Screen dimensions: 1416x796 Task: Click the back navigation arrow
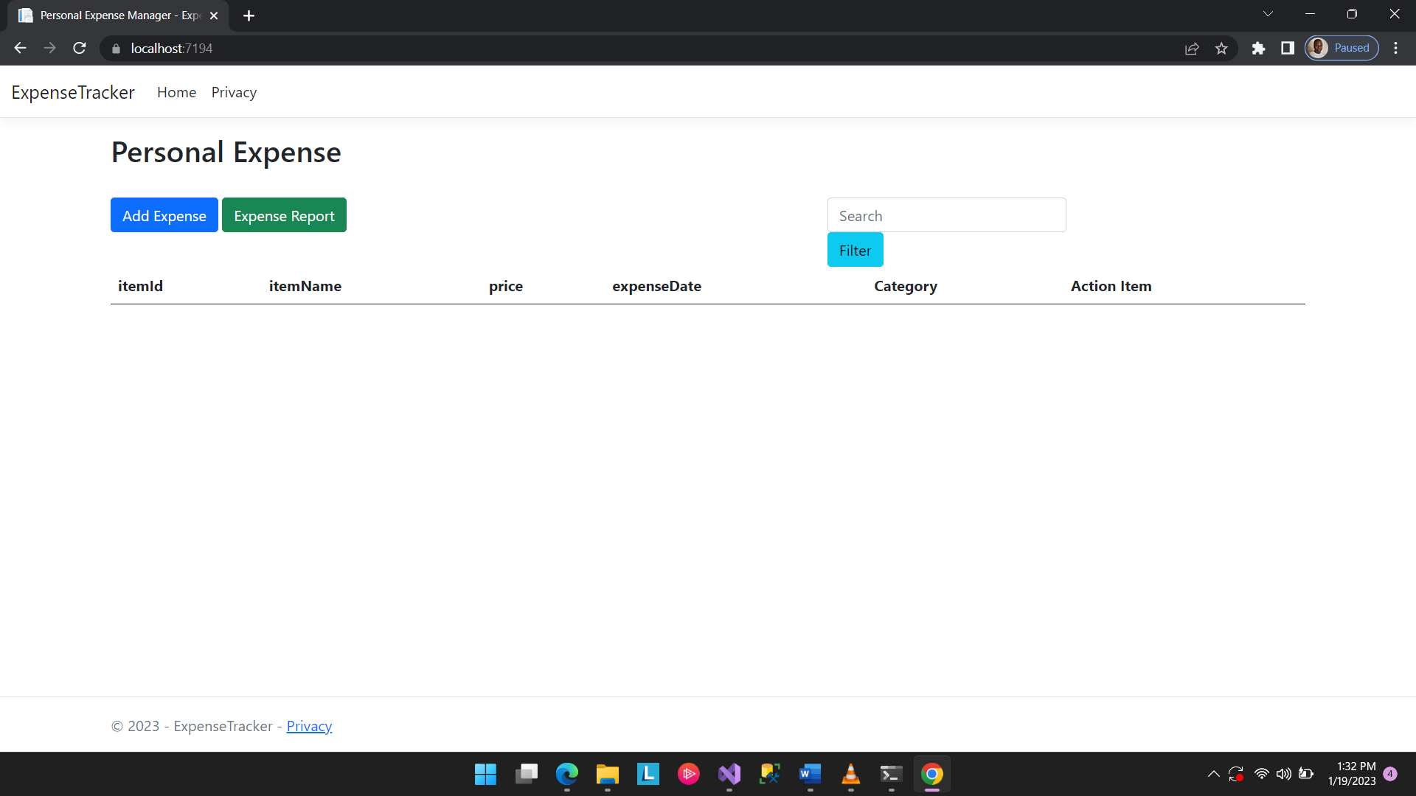coord(19,48)
